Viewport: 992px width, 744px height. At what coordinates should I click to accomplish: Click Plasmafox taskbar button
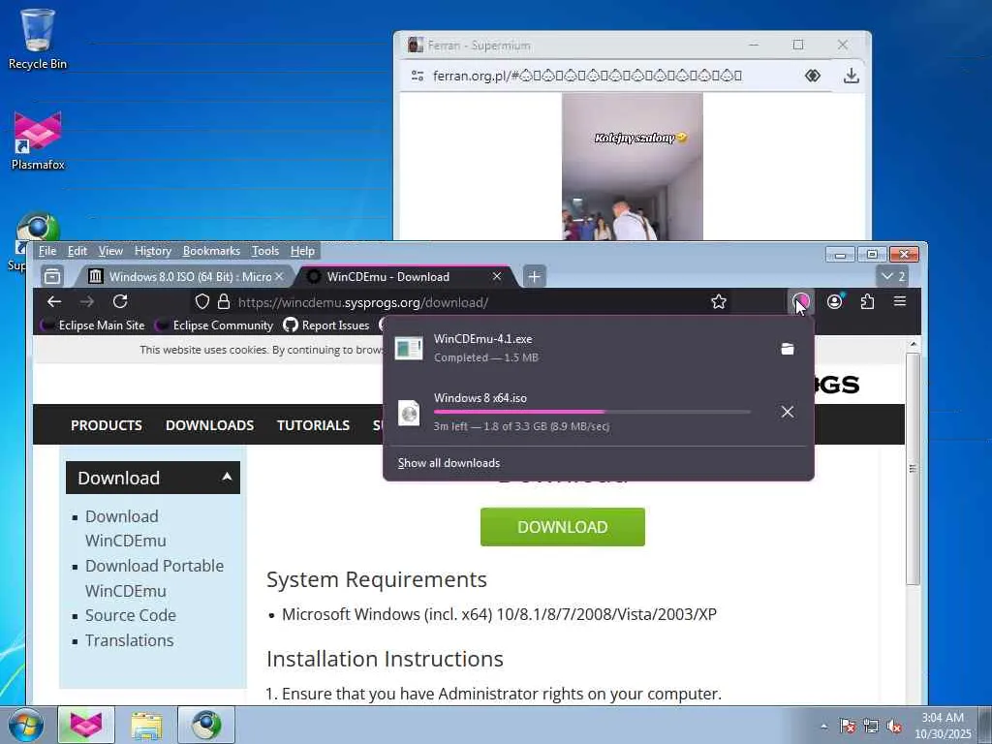[86, 725]
